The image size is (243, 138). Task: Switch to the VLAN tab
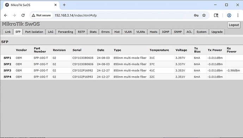coord(128,32)
